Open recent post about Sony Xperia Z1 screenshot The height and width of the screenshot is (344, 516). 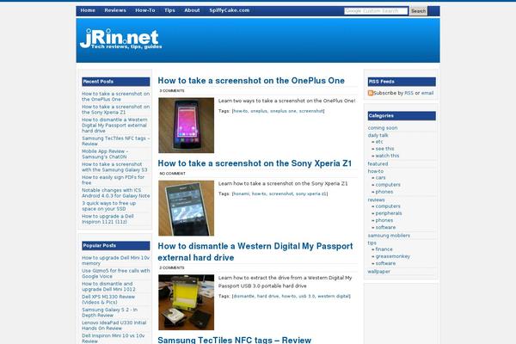(115, 109)
